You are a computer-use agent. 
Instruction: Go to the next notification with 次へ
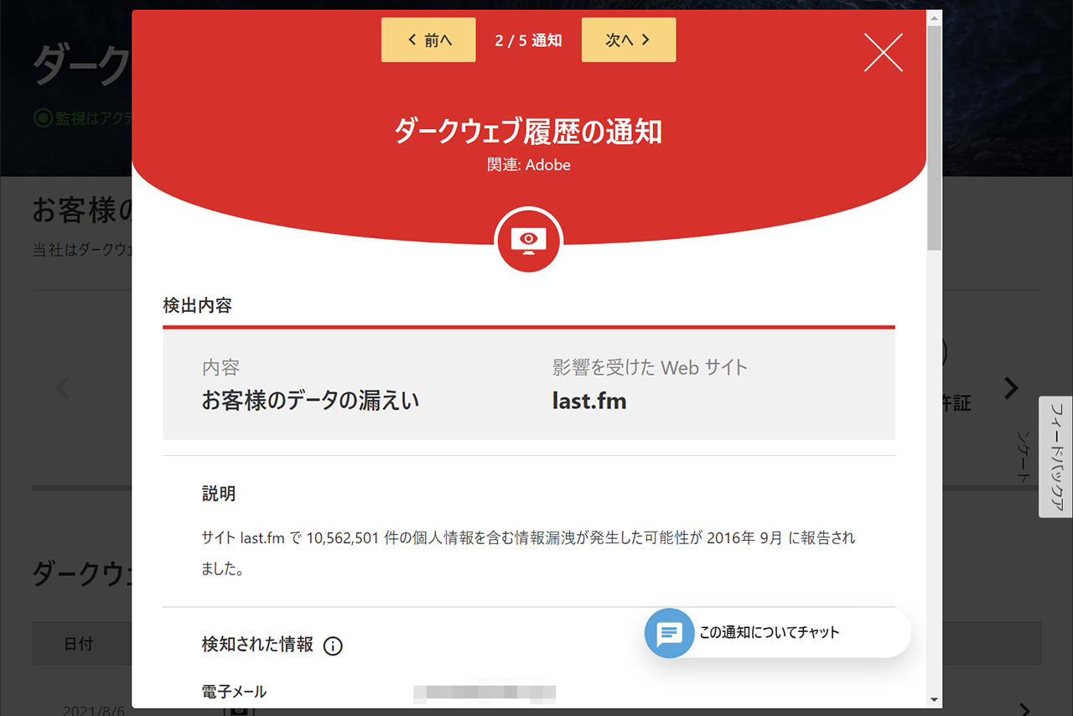tap(629, 40)
